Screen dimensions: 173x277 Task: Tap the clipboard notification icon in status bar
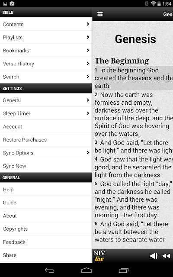12,3
